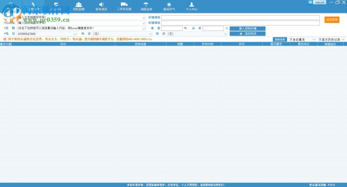The height and width of the screenshot is (187, 347).
Task: Click the 录入货物详情 cargo details button
Action: pos(247,28)
